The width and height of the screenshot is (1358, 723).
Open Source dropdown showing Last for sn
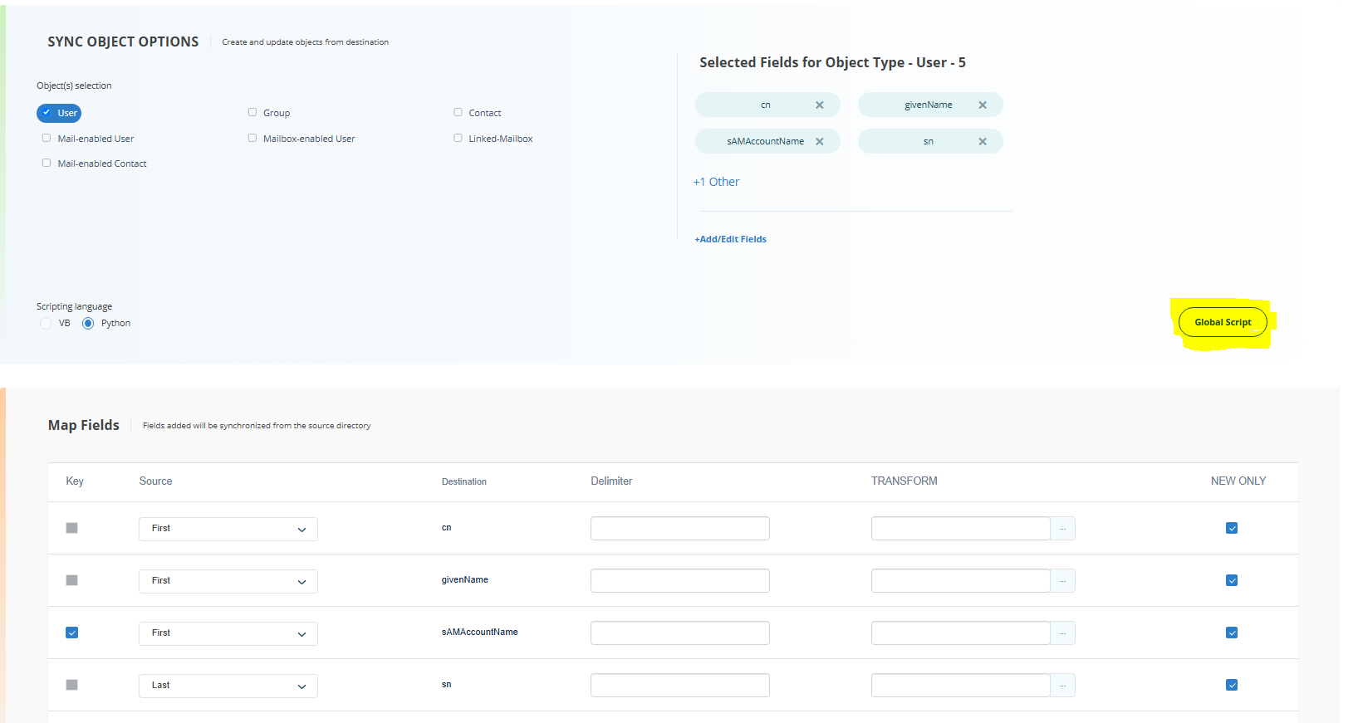click(228, 686)
